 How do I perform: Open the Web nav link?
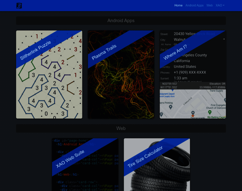tap(210, 5)
